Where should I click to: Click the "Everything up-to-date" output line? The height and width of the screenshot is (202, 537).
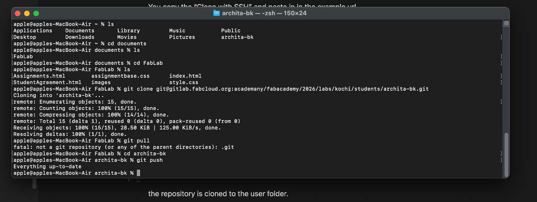[47, 166]
